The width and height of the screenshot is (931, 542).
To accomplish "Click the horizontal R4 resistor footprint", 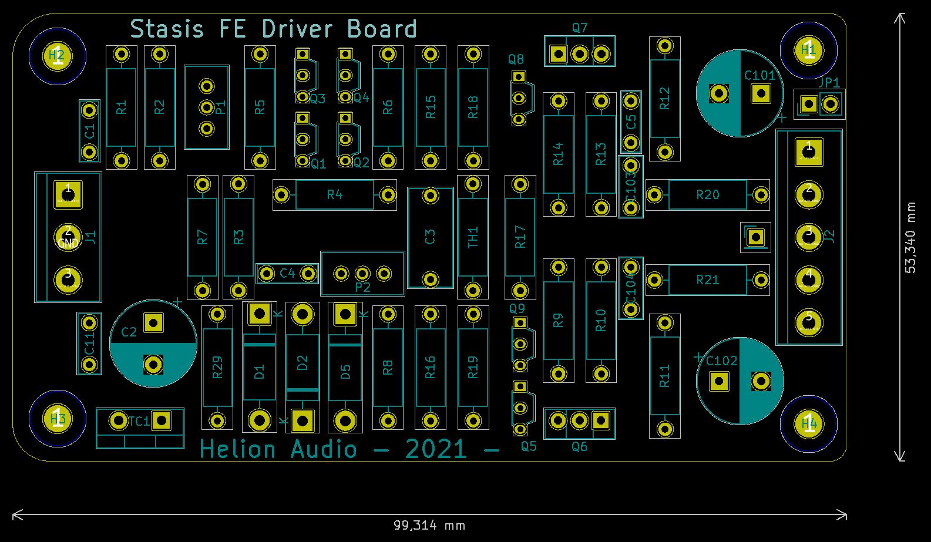I will 335,194.
